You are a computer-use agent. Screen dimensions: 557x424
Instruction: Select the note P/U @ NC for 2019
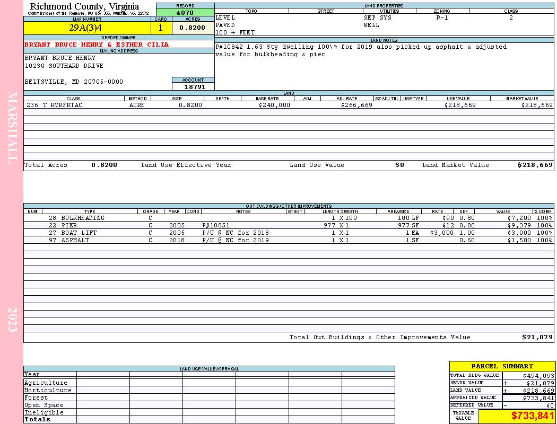click(236, 241)
